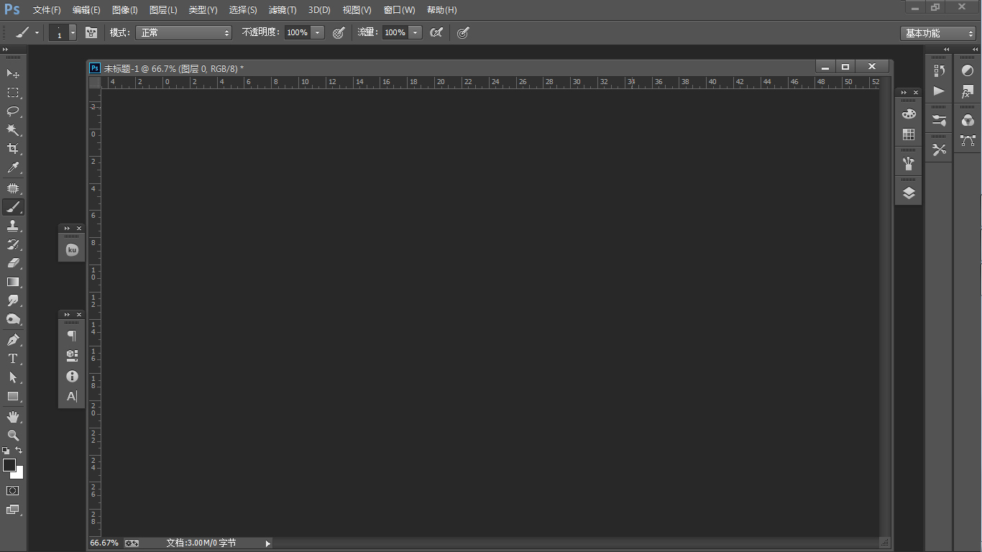Open the Tool Presets wrench icon
Viewport: 982px width, 552px height.
(x=939, y=149)
